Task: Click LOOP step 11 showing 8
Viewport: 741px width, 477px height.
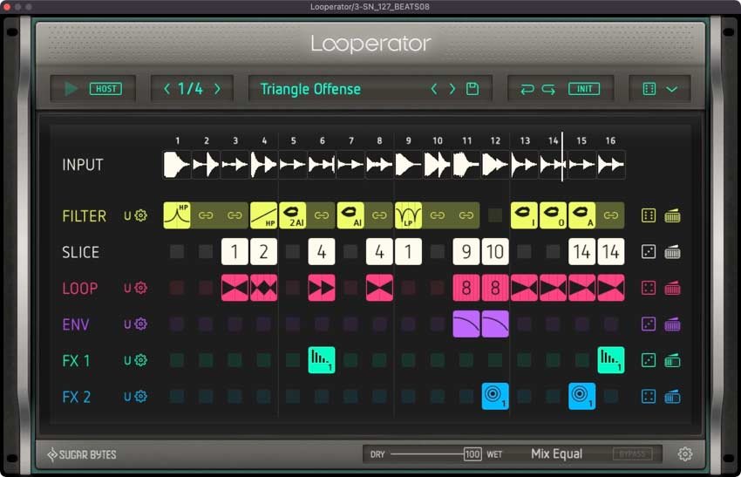Action: click(466, 288)
